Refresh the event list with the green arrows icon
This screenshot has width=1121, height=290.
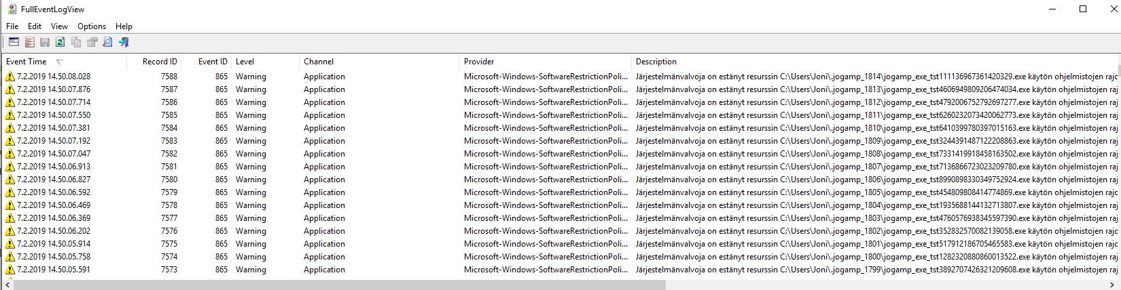pos(60,42)
